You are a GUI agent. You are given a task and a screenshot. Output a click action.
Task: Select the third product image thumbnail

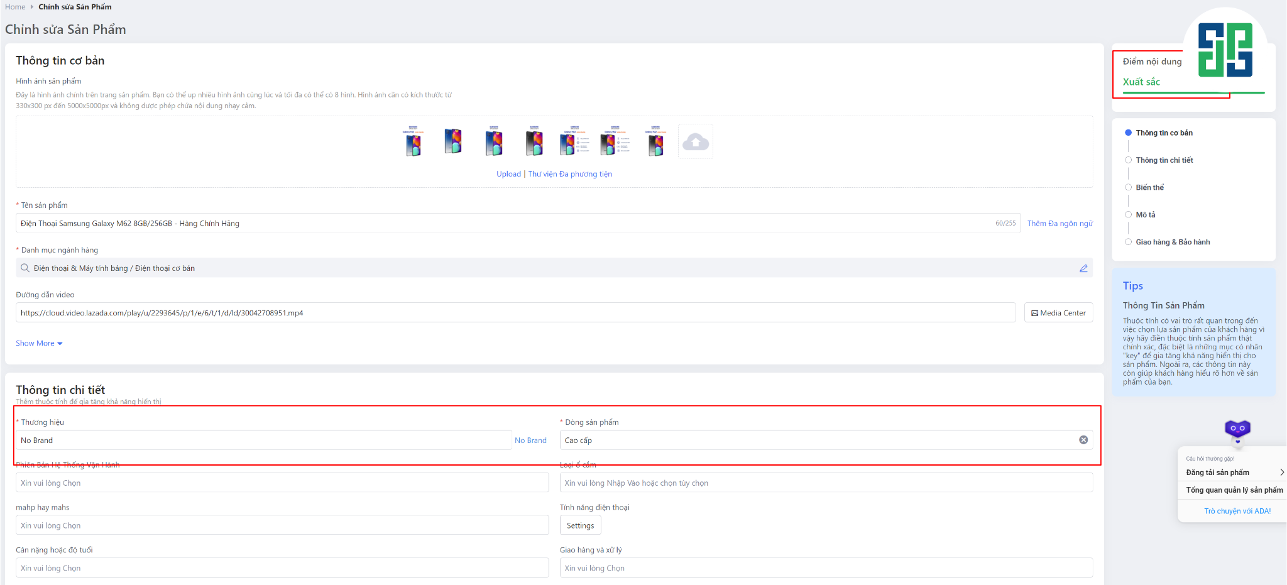494,141
